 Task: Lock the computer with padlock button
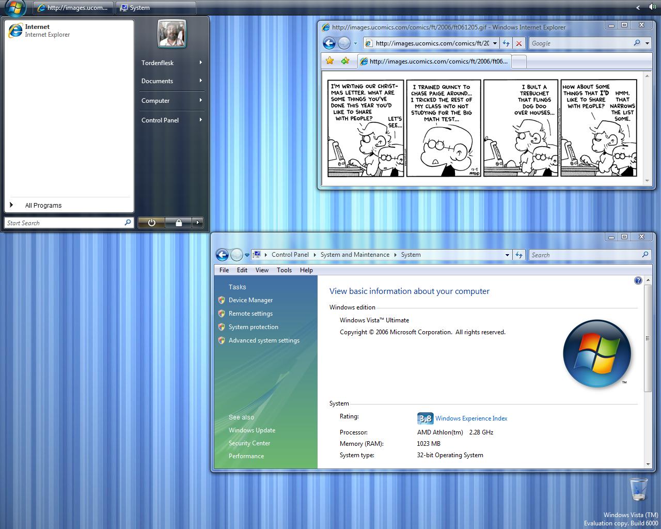pos(179,223)
